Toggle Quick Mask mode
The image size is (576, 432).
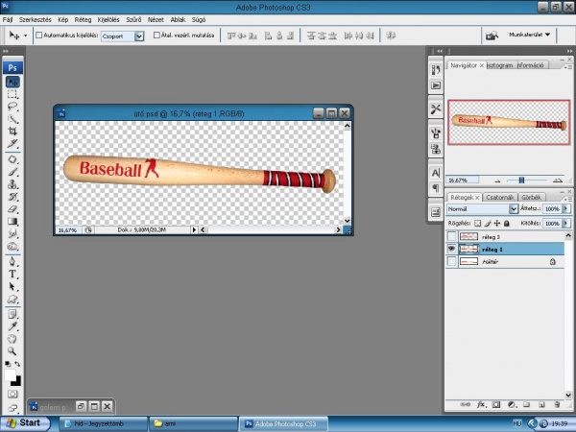(12, 395)
